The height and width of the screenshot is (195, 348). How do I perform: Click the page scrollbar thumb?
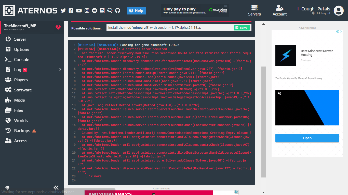pos(263,122)
